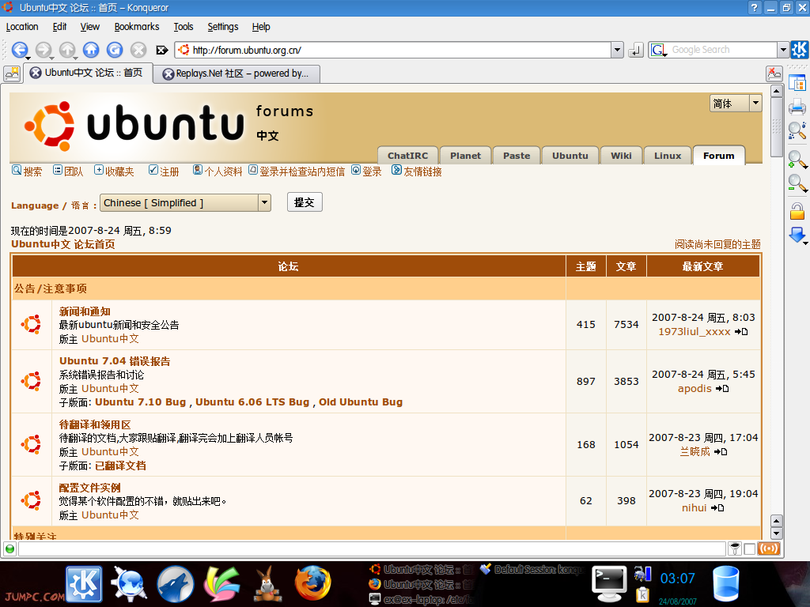Click the orange feed icon in the status bar
The image size is (810, 607).
[x=769, y=549]
